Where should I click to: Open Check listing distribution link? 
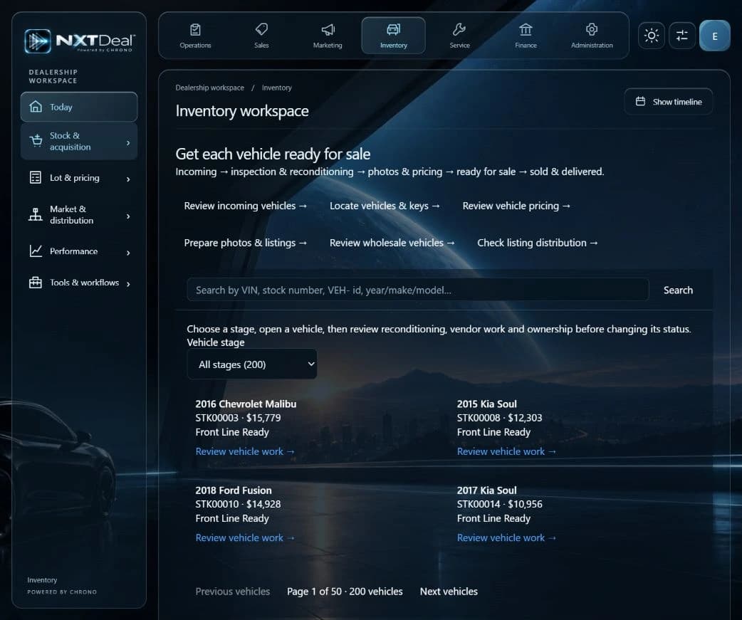pos(537,243)
